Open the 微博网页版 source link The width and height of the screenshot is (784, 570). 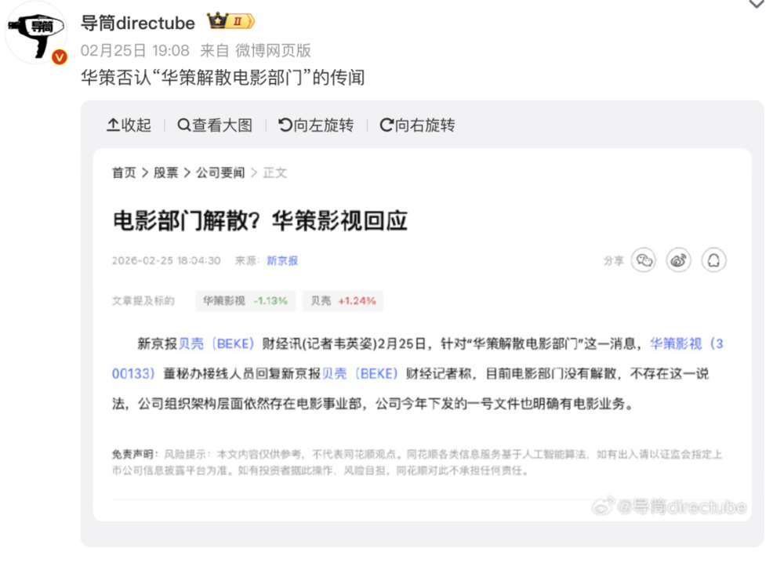click(x=273, y=50)
